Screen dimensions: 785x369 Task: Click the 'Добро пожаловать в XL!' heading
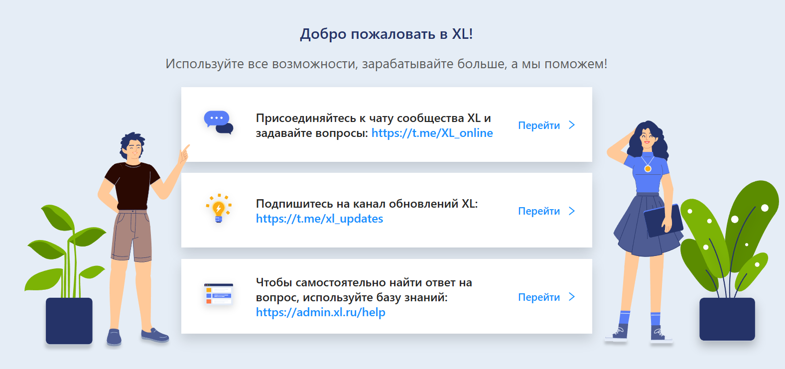[386, 34]
